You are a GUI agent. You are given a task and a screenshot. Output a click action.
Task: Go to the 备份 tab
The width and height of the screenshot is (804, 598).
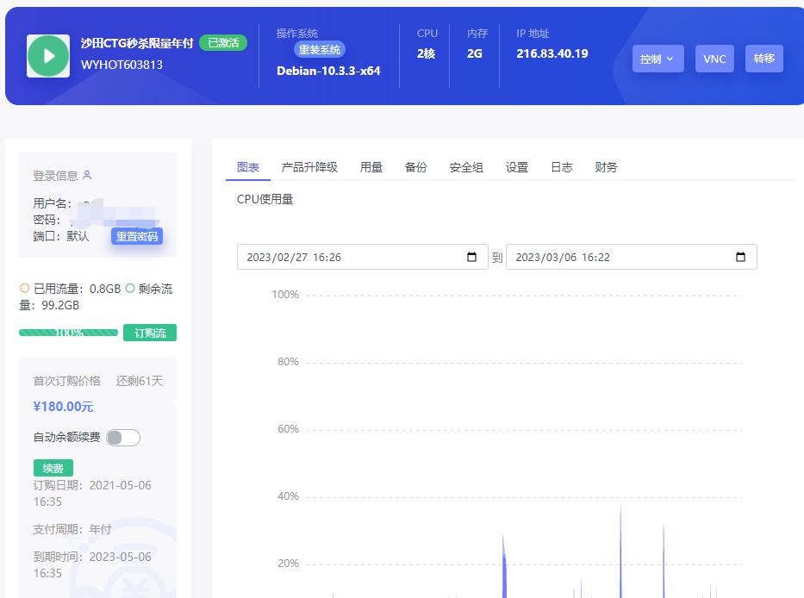[x=416, y=167]
